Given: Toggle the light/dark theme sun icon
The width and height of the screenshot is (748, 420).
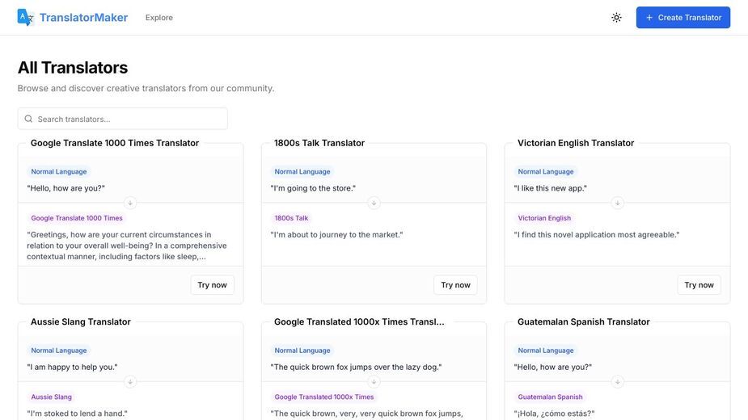Looking at the screenshot, I should click(616, 18).
